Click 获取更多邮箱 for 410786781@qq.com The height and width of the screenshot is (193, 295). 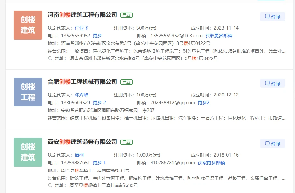211,163
